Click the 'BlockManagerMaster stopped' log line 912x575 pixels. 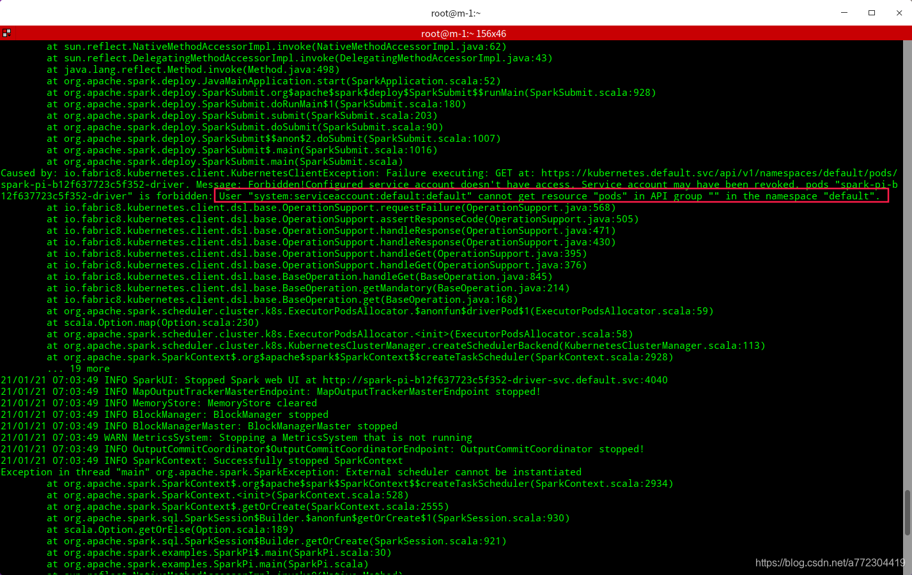pos(199,426)
